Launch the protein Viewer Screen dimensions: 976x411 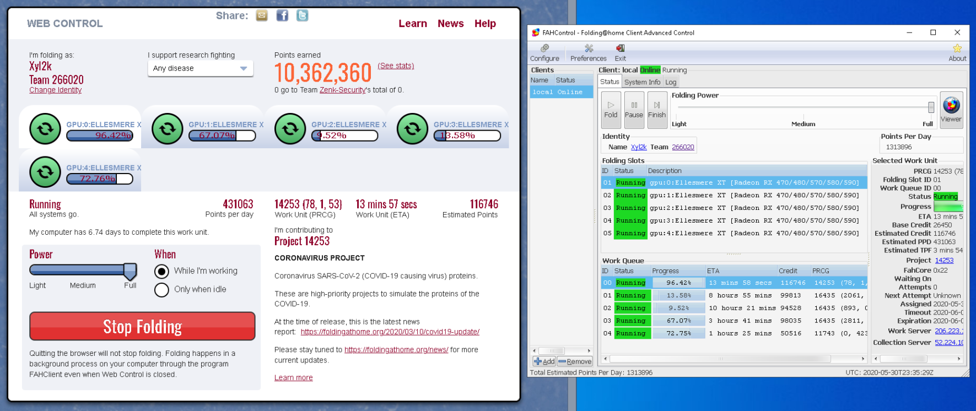(951, 110)
